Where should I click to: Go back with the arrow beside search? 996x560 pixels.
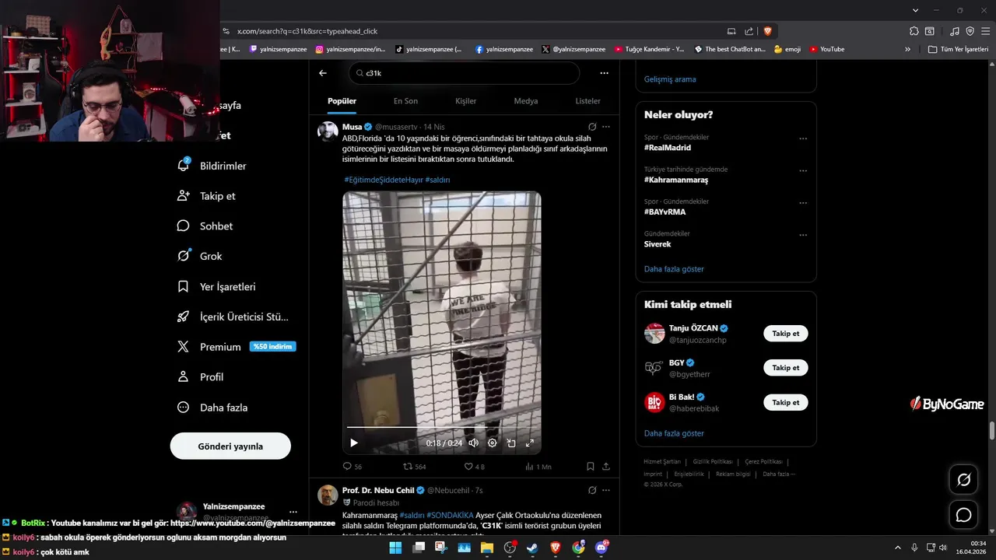pos(323,73)
